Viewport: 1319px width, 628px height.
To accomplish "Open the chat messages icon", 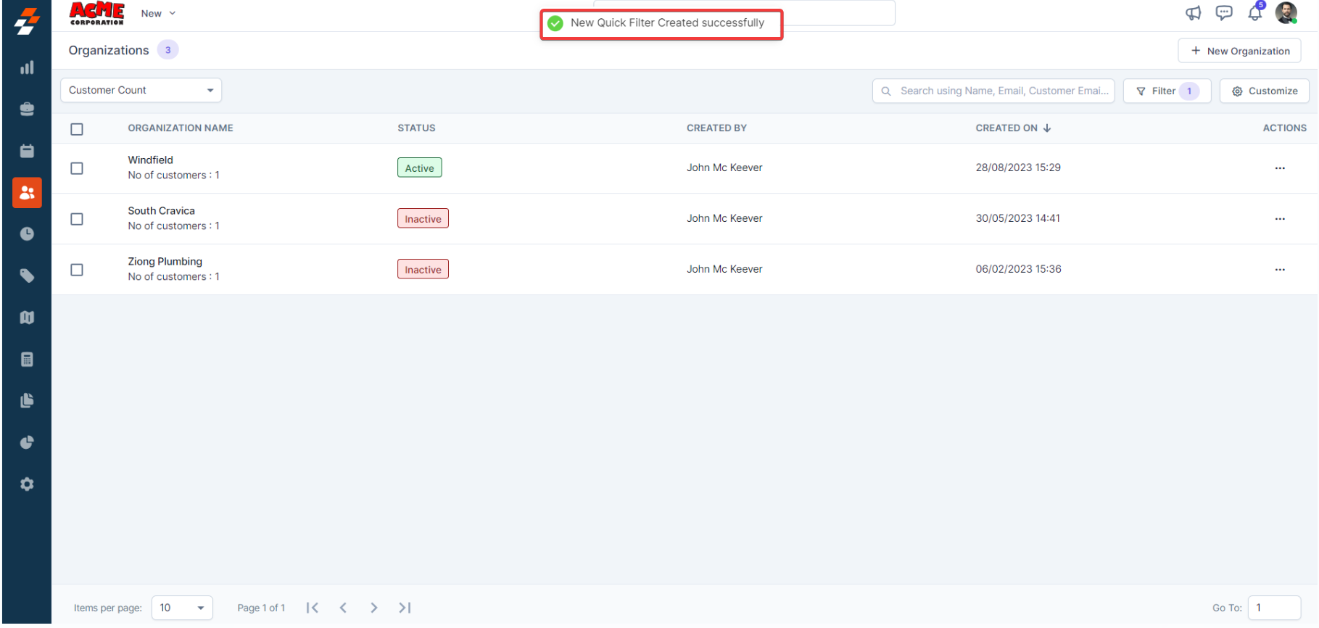I will [x=1224, y=13].
